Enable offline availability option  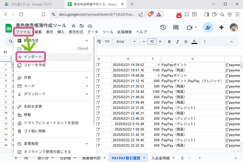coord(47,152)
